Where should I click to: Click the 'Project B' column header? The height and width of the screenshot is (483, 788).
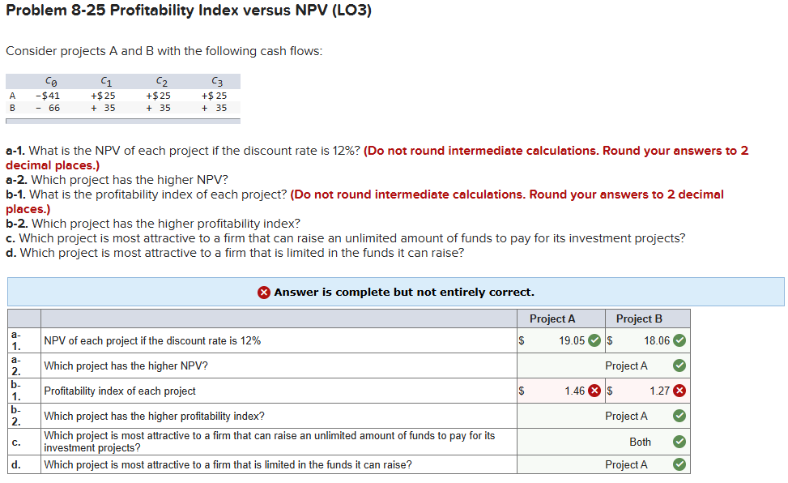639,318
